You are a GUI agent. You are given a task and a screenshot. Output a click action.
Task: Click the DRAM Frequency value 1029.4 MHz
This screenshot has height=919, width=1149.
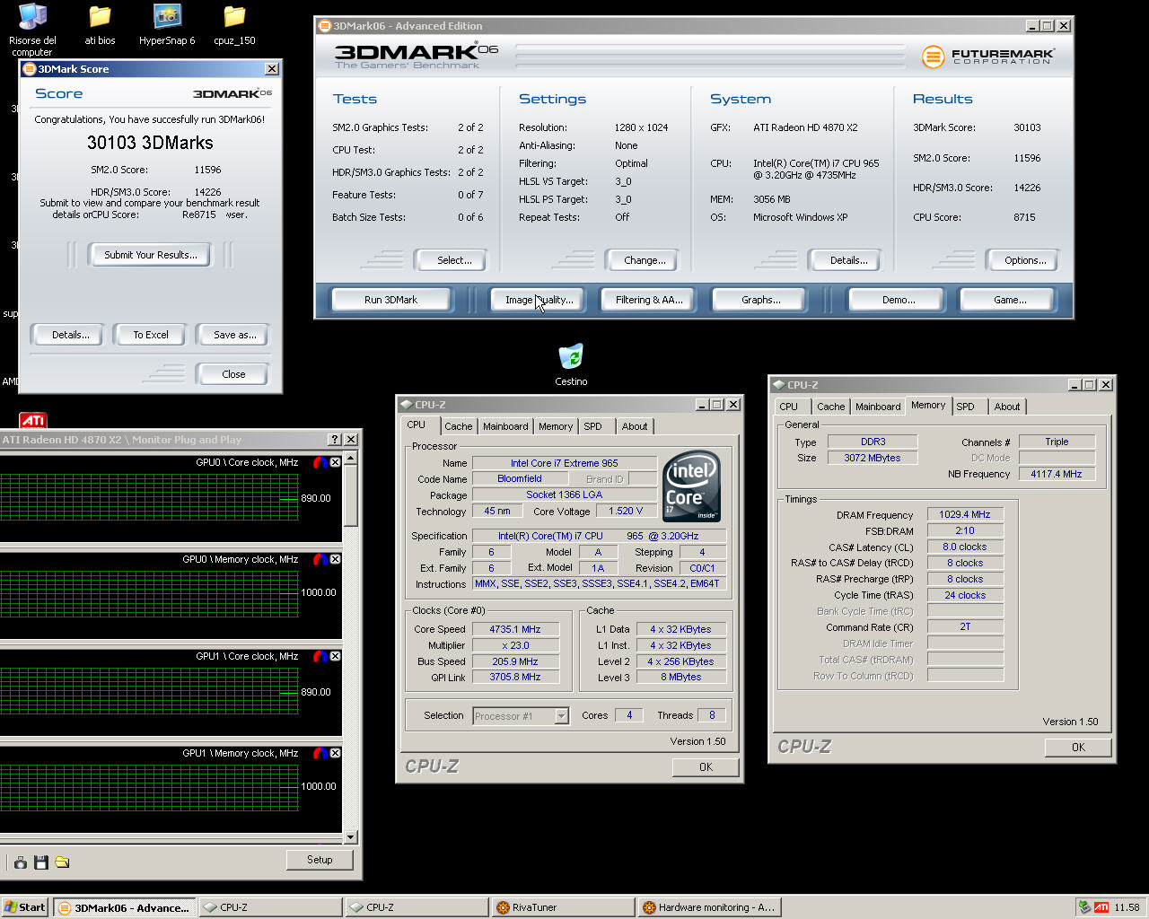tap(965, 514)
